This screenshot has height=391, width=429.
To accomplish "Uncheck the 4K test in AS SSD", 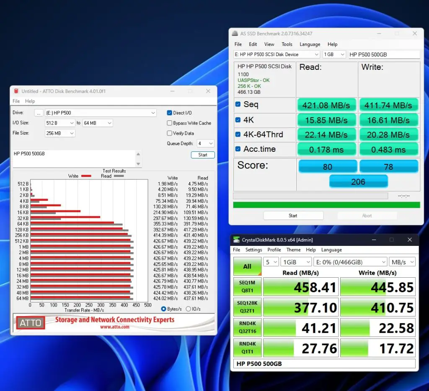I will point(238,120).
